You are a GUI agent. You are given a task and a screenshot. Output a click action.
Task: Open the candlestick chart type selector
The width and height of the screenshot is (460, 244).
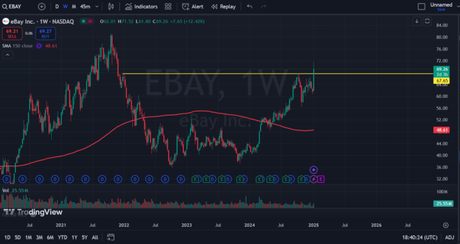pos(111,6)
